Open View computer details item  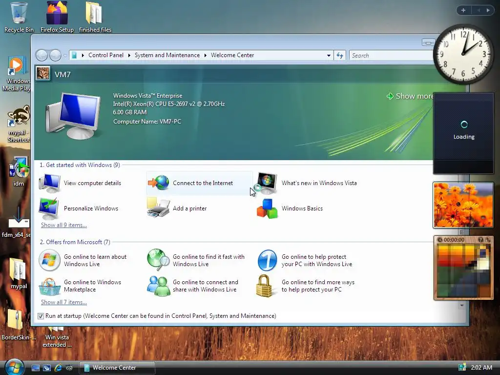[80, 183]
